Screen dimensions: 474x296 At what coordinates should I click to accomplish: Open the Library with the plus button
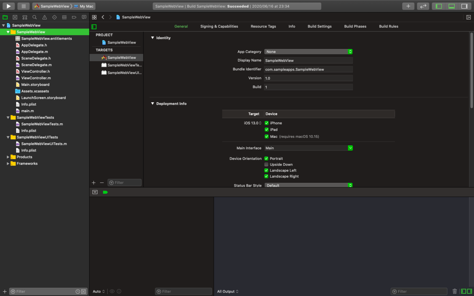(408, 6)
